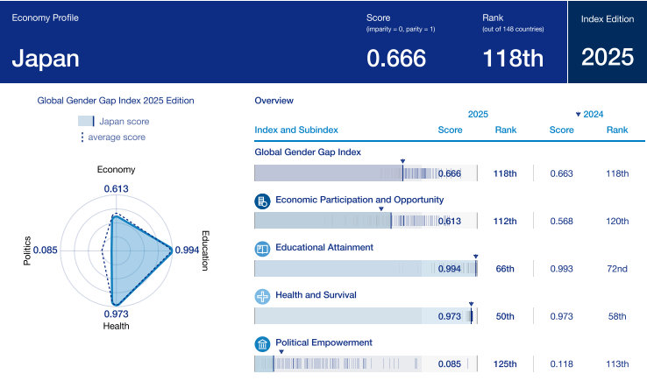Click the Japan score legend swatch

tap(86, 122)
